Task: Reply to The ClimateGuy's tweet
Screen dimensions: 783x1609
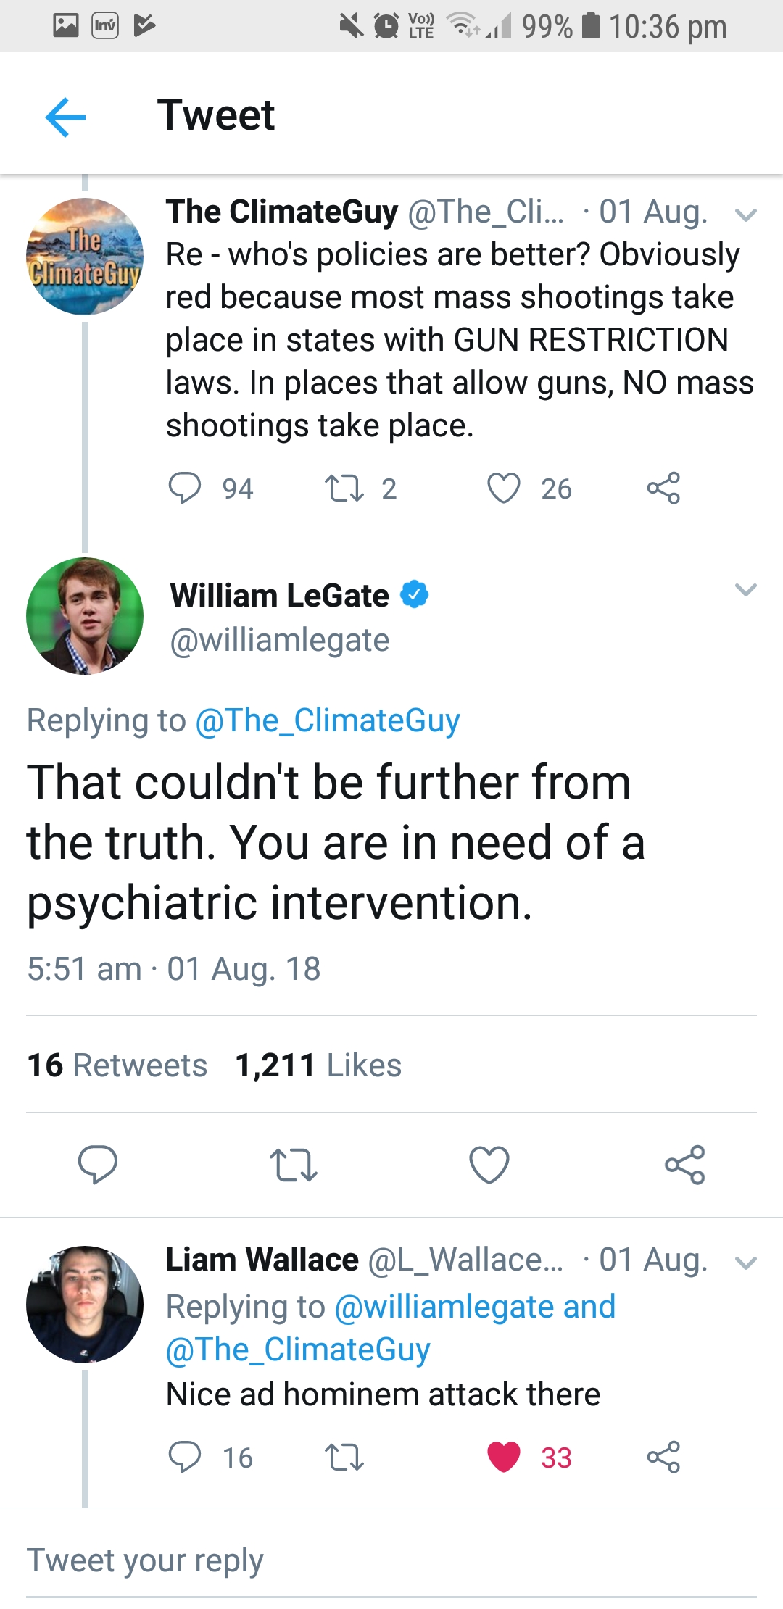Action: coord(185,488)
